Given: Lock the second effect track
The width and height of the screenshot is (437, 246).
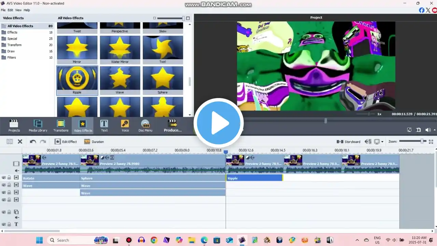Looking at the screenshot, I should 9,185.
